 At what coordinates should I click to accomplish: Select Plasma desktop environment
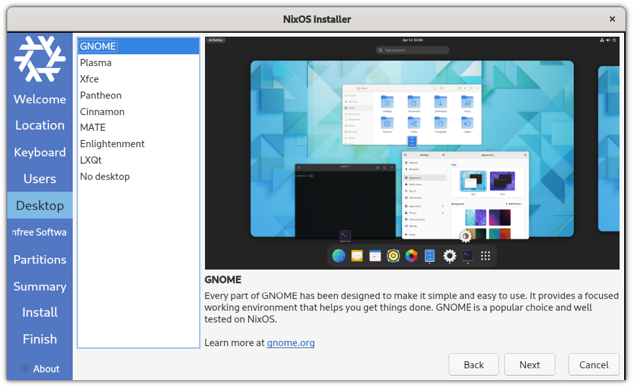tap(138, 63)
